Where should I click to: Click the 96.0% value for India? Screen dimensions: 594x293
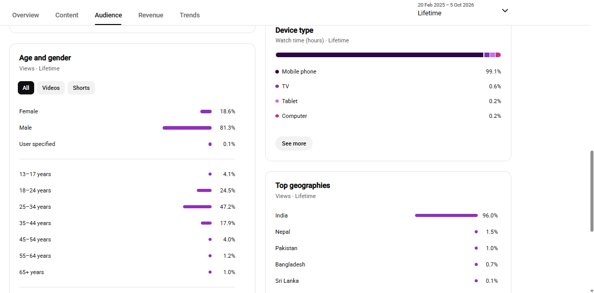[x=490, y=215]
